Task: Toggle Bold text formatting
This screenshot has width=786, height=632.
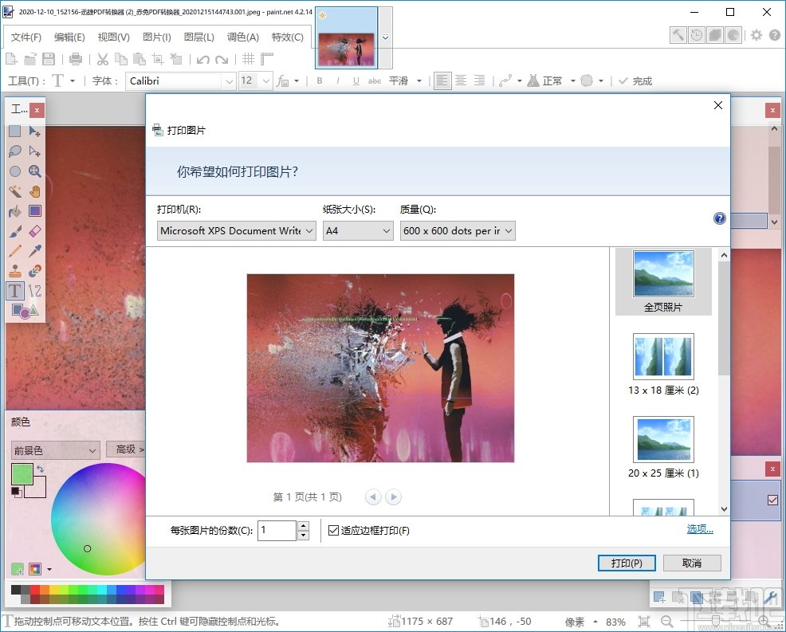Action: 320,80
